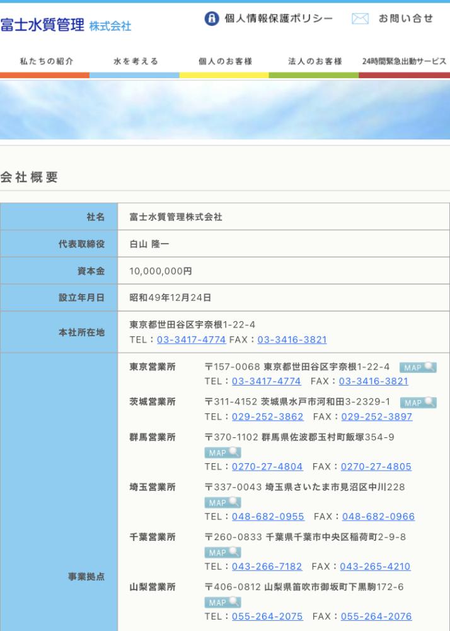450x631 pixels.
Task: Select 24時間緊急出動サービス in the navigation
Action: (x=404, y=61)
